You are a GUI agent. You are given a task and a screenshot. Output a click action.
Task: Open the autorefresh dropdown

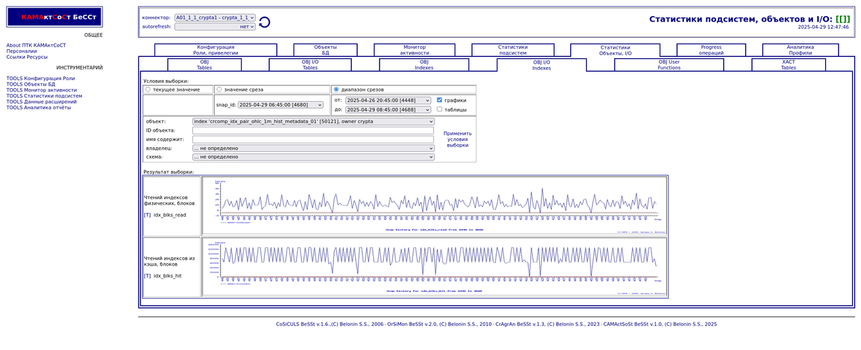(x=215, y=27)
